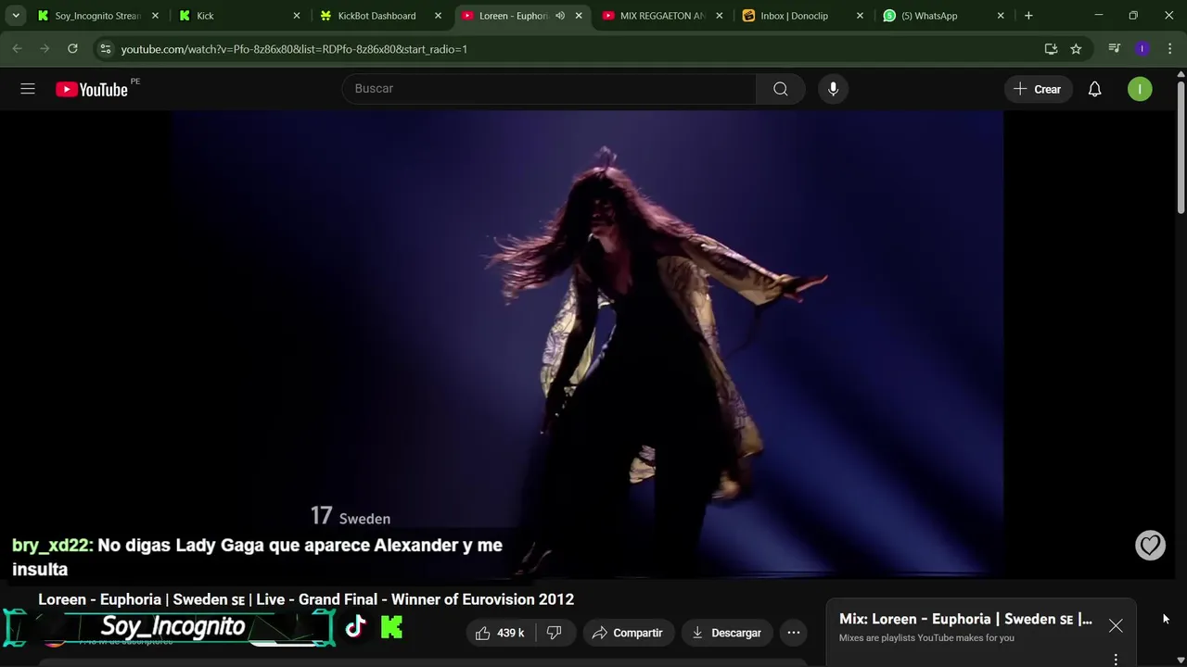Image resolution: width=1187 pixels, height=667 pixels.
Task: Open Chrome profile avatar
Action: click(x=1142, y=49)
